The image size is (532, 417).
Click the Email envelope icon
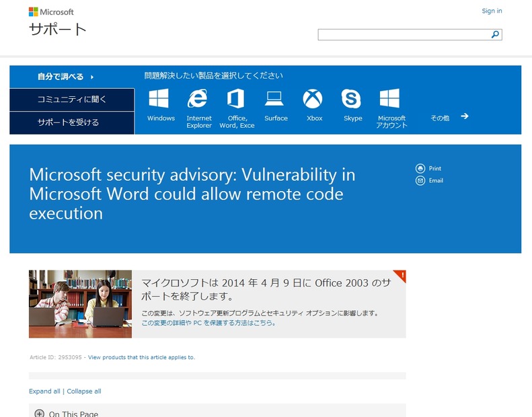coord(420,180)
